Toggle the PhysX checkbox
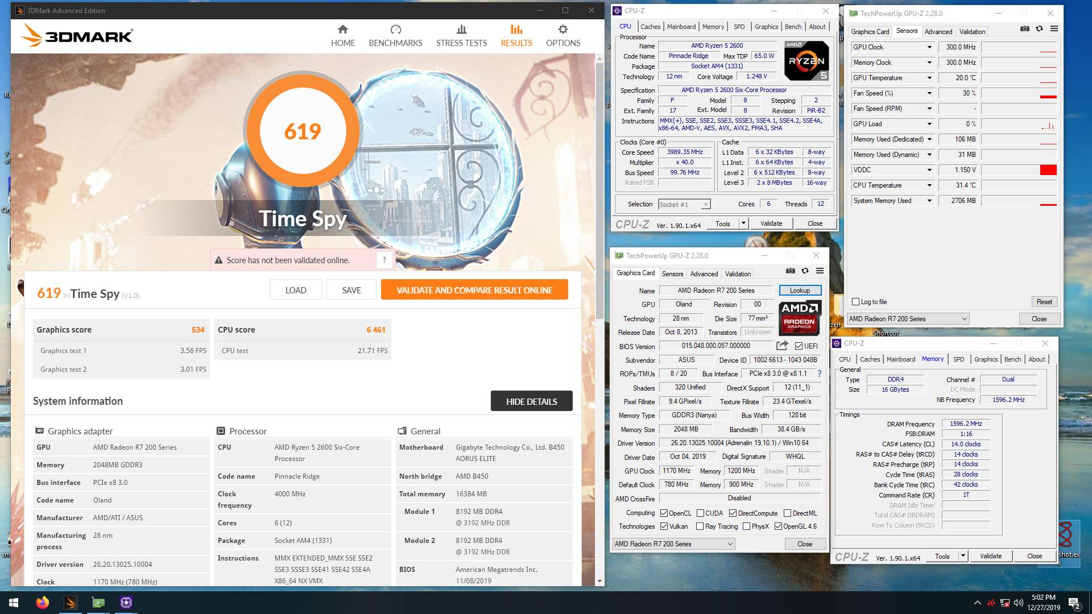The height and width of the screenshot is (614, 1092). pyautogui.click(x=746, y=526)
